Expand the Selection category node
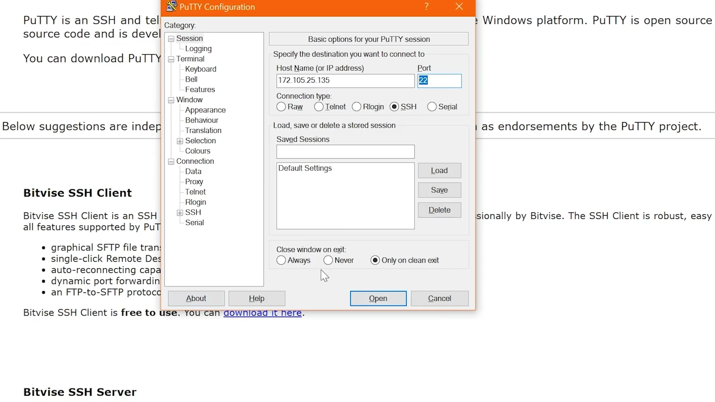Image resolution: width=715 pixels, height=402 pixels. [180, 141]
